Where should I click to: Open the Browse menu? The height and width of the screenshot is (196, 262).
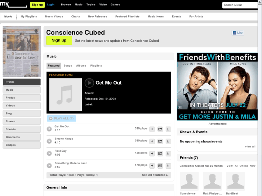click(x=66, y=5)
